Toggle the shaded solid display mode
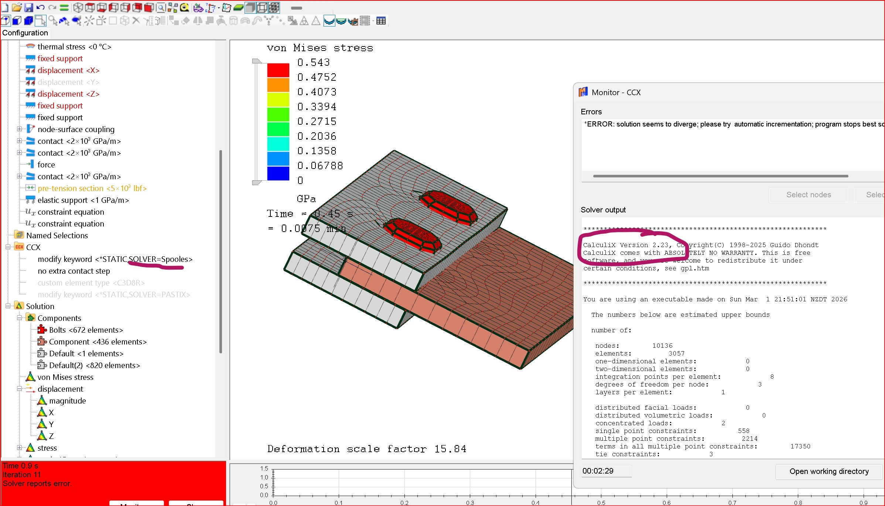Viewport: 885px width, 506px height. point(250,7)
